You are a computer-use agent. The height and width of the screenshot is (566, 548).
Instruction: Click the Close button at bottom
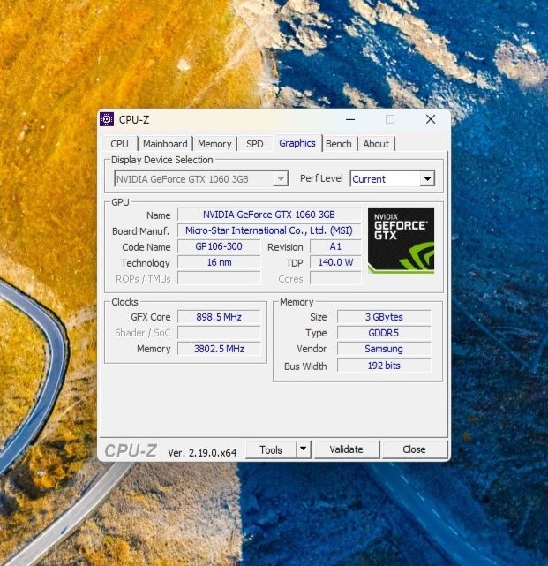tap(414, 449)
